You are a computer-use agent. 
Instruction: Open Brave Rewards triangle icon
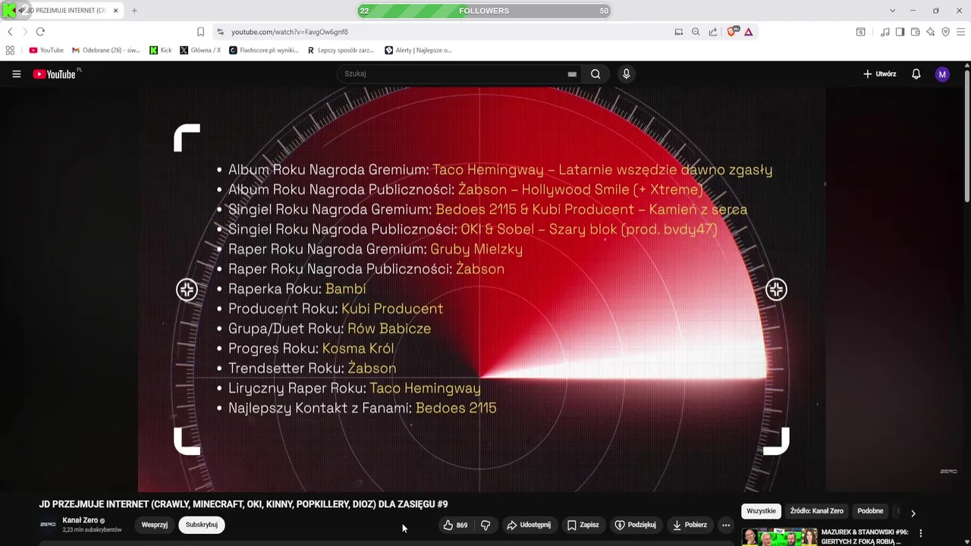748,32
